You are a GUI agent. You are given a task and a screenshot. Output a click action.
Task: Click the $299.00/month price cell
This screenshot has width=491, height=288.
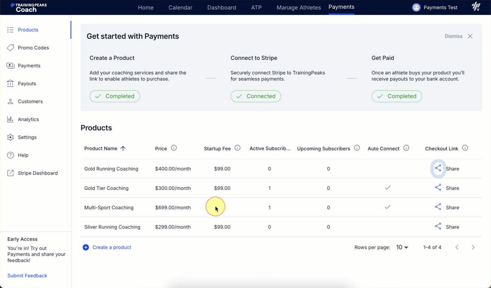point(173,227)
